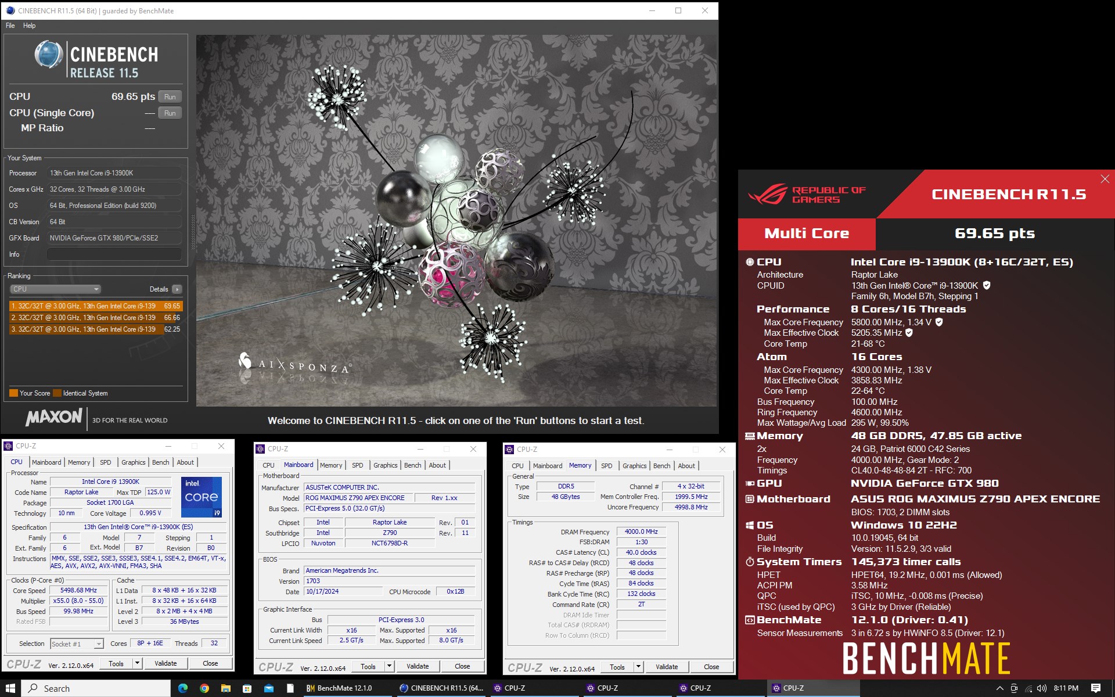Viewport: 1115px width, 697px height.
Task: Select the top ranking entry 69.65
Action: click(x=96, y=306)
